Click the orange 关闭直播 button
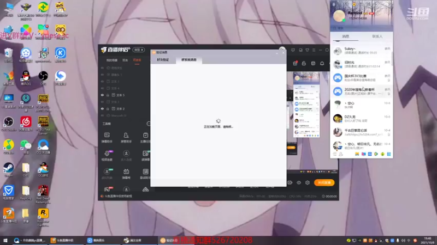Image resolution: width=437 pixels, height=245 pixels. coord(324,182)
